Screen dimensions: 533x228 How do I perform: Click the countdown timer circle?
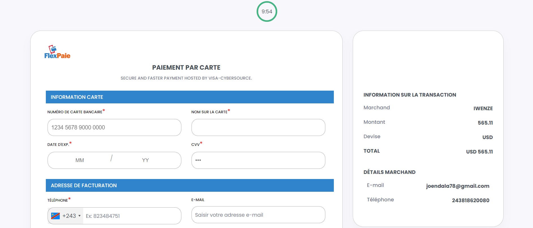point(267,12)
